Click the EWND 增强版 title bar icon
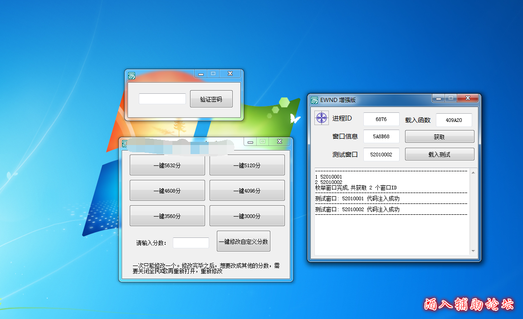The width and height of the screenshot is (523, 319). click(x=314, y=100)
